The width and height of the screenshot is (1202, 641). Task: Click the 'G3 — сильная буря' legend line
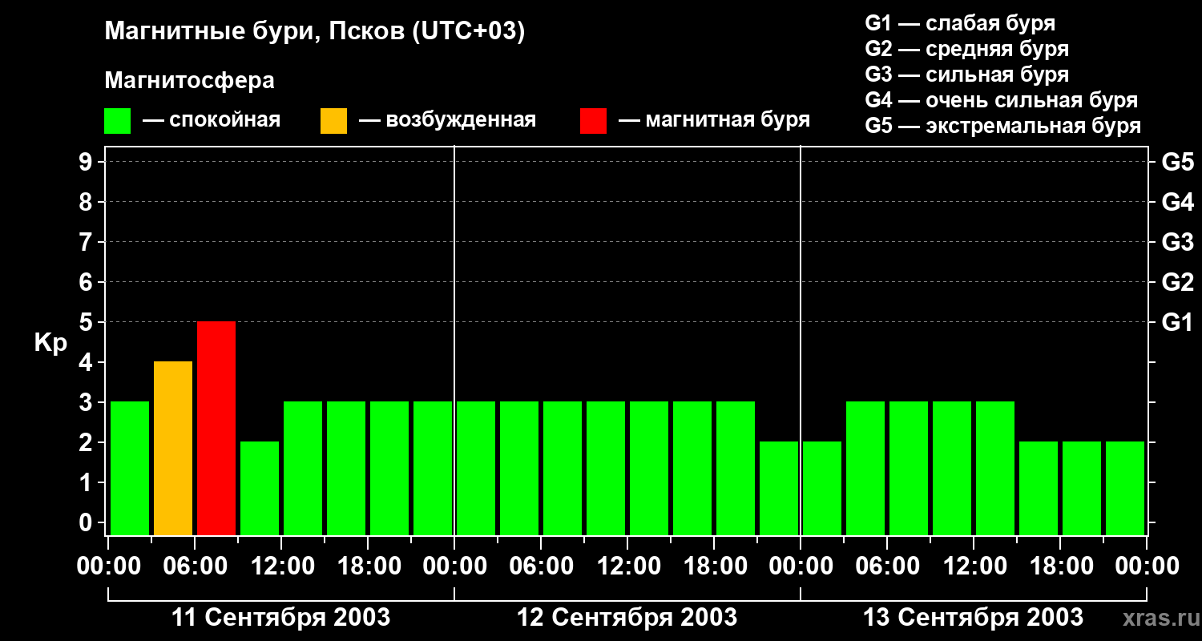click(967, 75)
